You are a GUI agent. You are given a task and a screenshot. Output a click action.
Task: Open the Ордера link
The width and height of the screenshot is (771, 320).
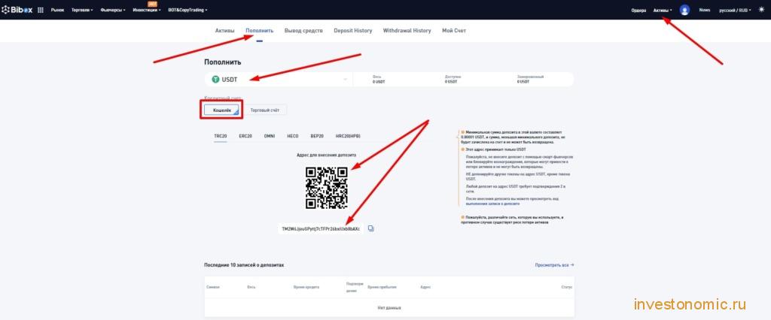click(638, 11)
